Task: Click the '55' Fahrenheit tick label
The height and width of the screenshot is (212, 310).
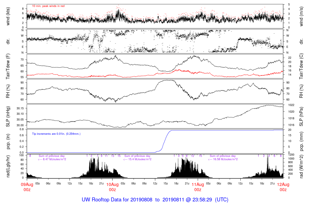Action: pyautogui.click(x=22, y=77)
